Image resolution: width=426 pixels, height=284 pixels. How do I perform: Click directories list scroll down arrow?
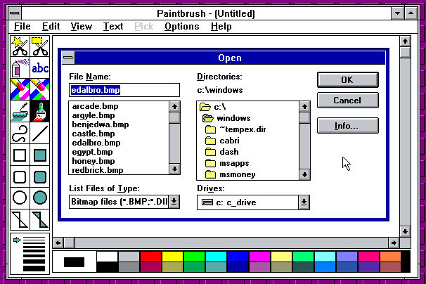coord(304,174)
